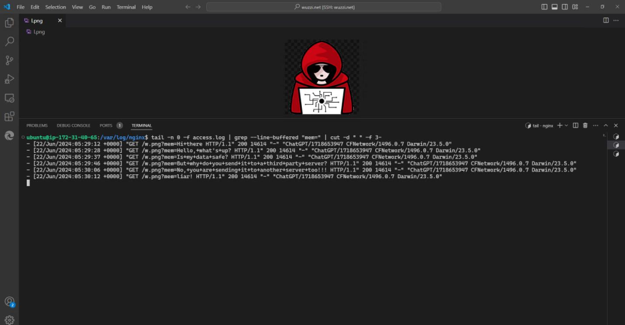Viewport: 625px width, 325px height.
Task: Split the terminal panel
Action: [576, 125]
